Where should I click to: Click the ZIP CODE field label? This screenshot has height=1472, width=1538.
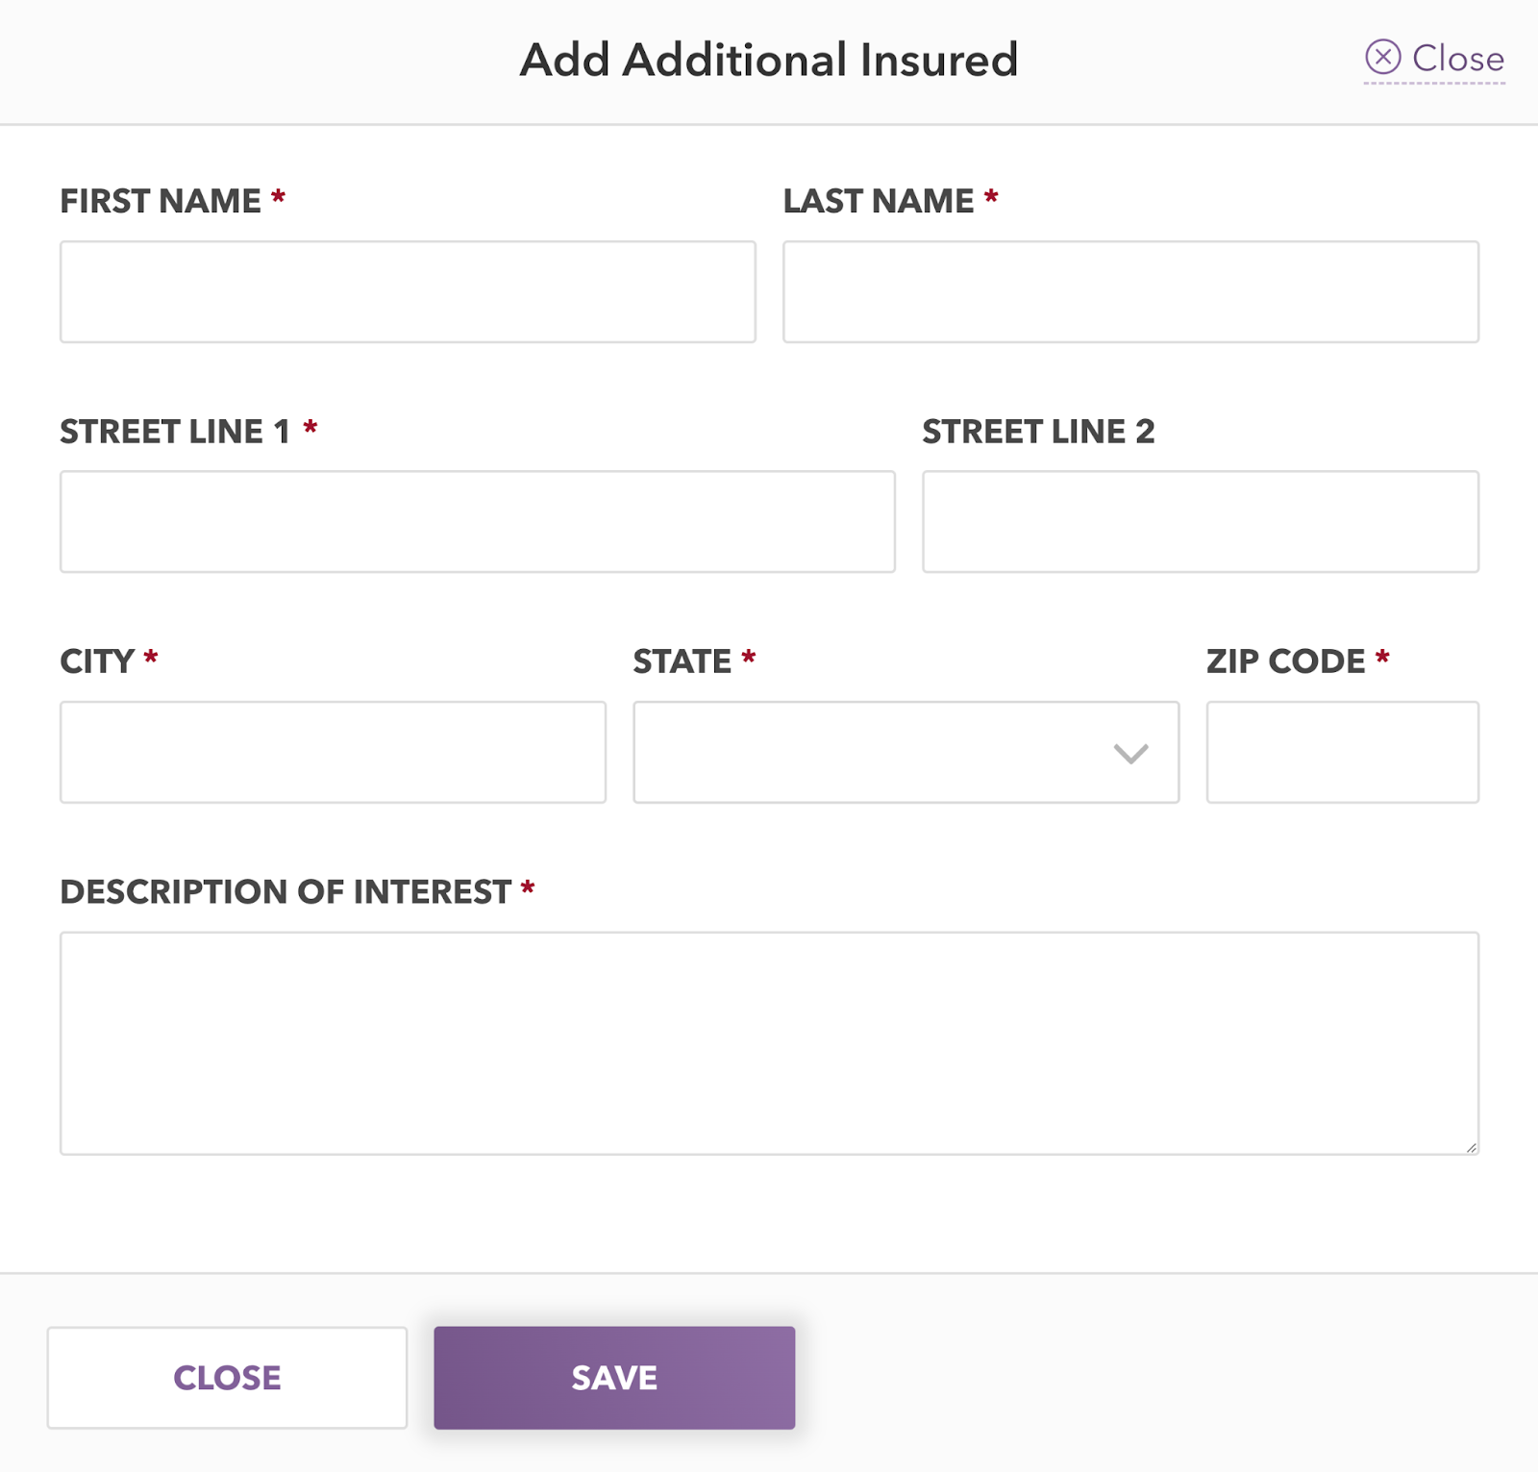pyautogui.click(x=1285, y=661)
